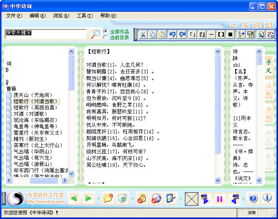The width and height of the screenshot is (278, 219).
Task: Open the 文件(F) menu
Action: coord(14,16)
